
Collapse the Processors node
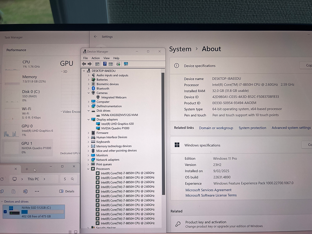[x=89, y=169]
